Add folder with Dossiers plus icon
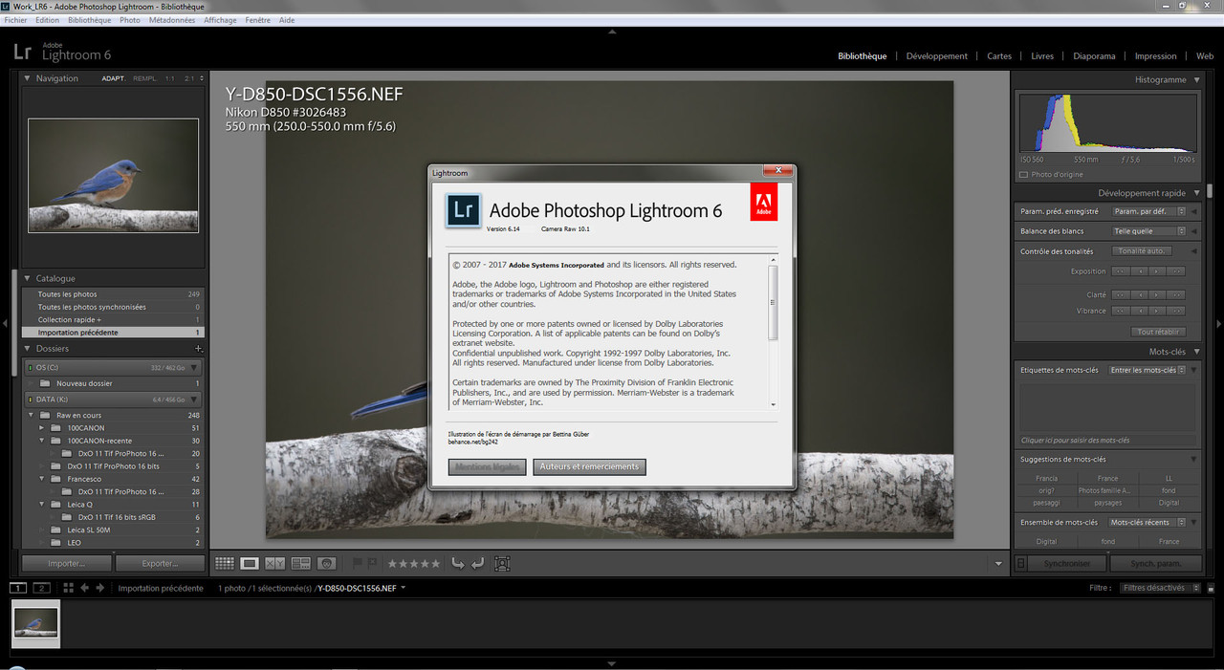1224x670 pixels. click(199, 349)
